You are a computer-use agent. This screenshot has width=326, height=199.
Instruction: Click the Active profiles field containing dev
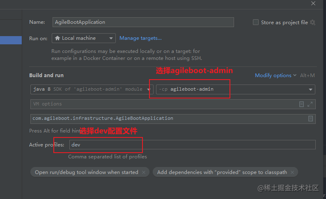(192, 144)
